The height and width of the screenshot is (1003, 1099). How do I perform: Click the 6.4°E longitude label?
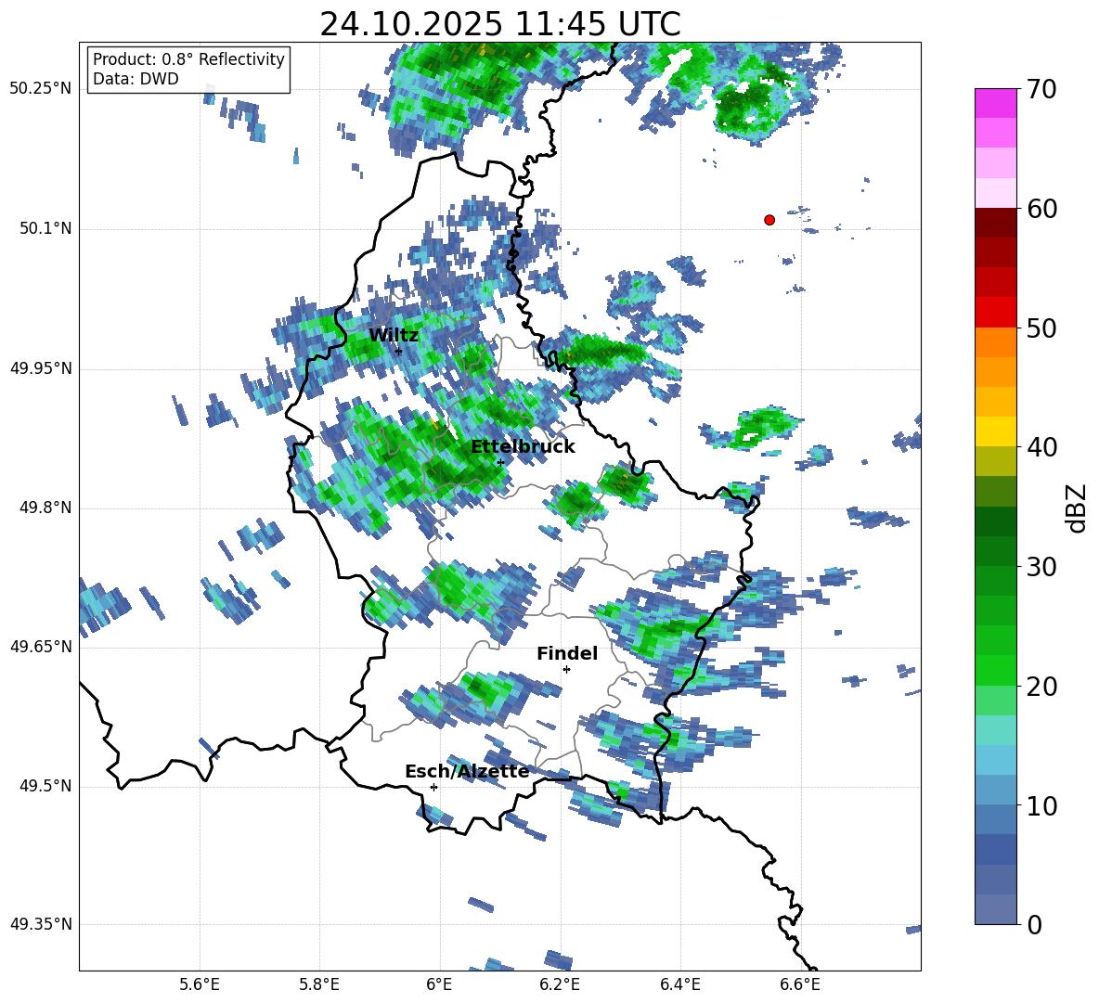point(679,984)
